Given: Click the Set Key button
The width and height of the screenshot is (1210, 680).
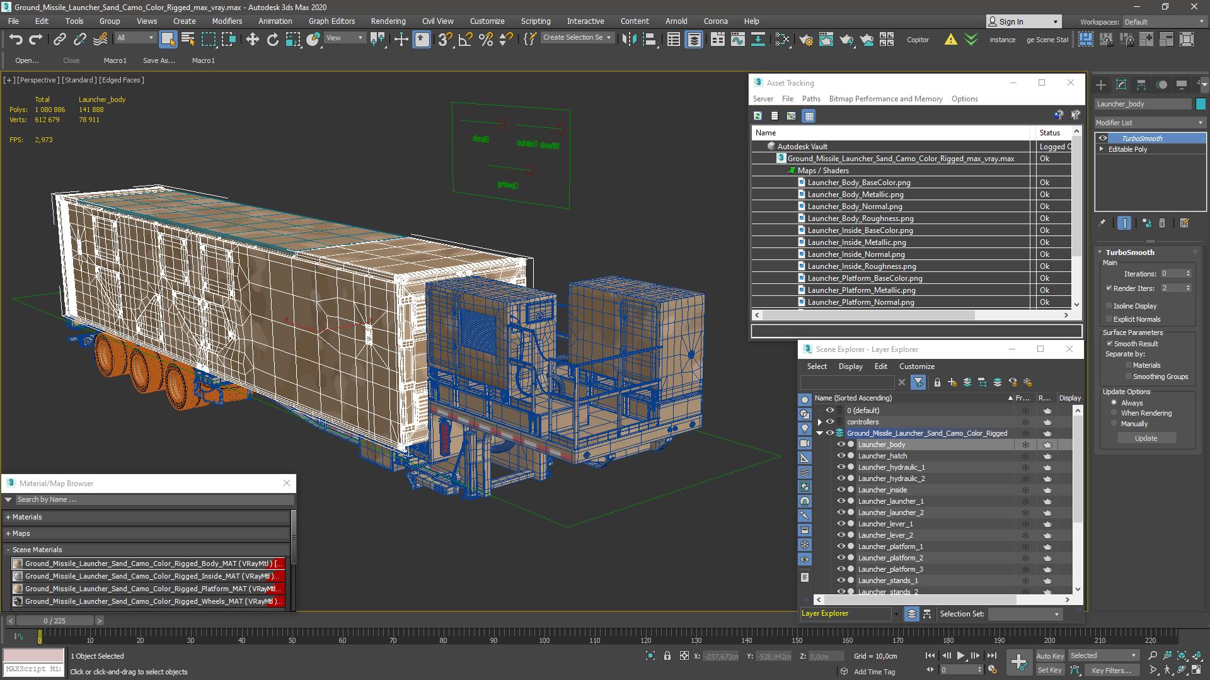Looking at the screenshot, I should 1049,670.
